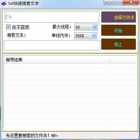Click the app icon in title bar
140x140 pixels.
pyautogui.click(x=3, y=3)
